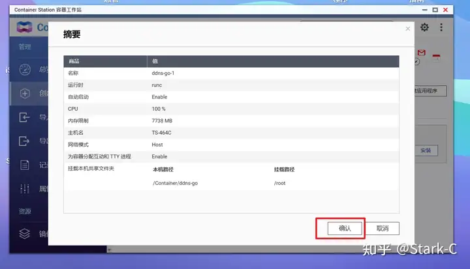The image size is (470, 269).
Task: Click the 确认 confirm button
Action: pos(345,229)
